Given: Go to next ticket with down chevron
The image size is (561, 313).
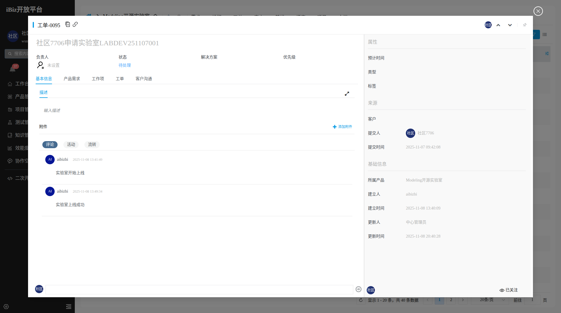Looking at the screenshot, I should [x=510, y=25].
